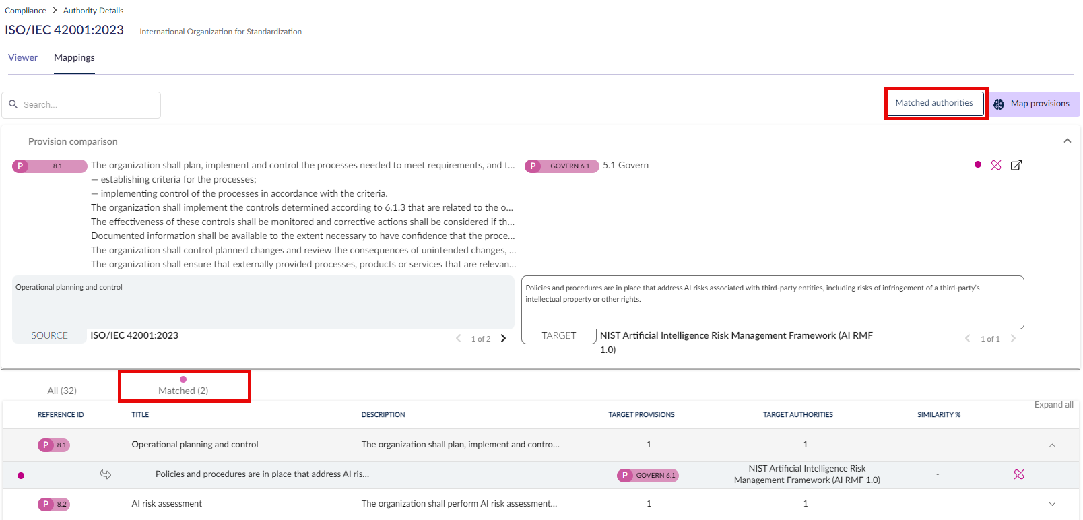Sort by SIMILARITY % column header

[939, 415]
